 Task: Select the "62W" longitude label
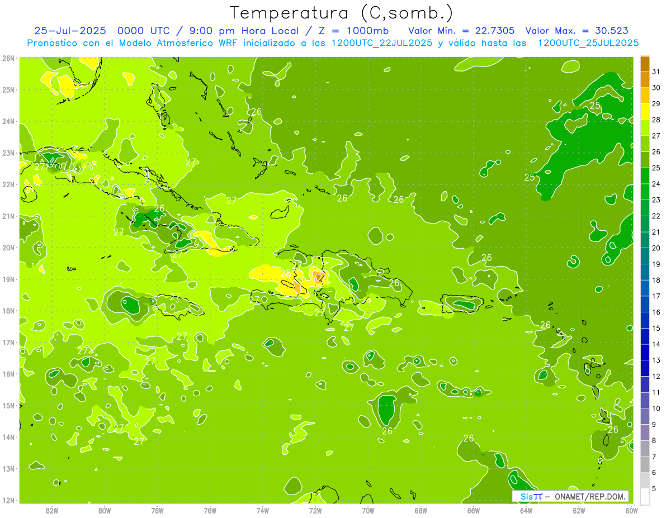coord(579,511)
